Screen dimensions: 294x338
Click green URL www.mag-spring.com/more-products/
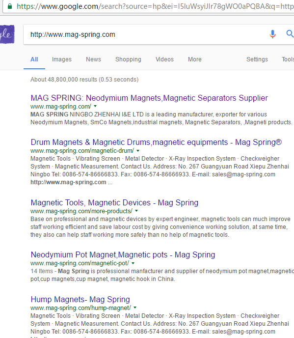pos(81,211)
